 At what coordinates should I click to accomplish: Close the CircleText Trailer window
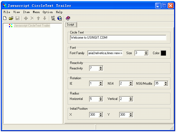click(171, 6)
